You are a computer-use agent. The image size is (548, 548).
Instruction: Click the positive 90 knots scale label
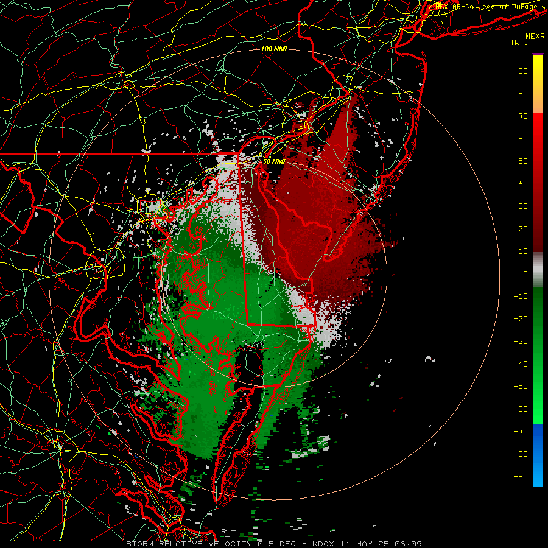click(523, 71)
